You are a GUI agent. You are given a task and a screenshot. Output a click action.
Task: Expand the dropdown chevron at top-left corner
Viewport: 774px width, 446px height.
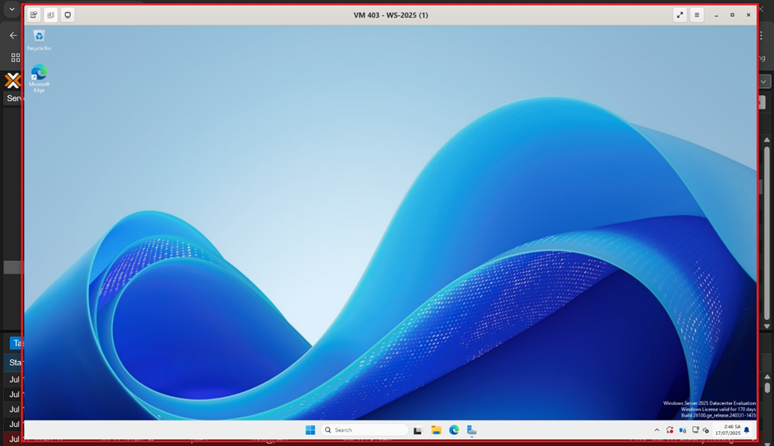click(x=12, y=10)
